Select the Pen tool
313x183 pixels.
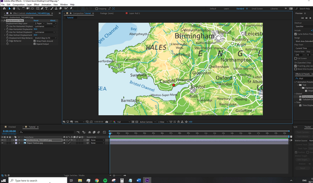42,8
